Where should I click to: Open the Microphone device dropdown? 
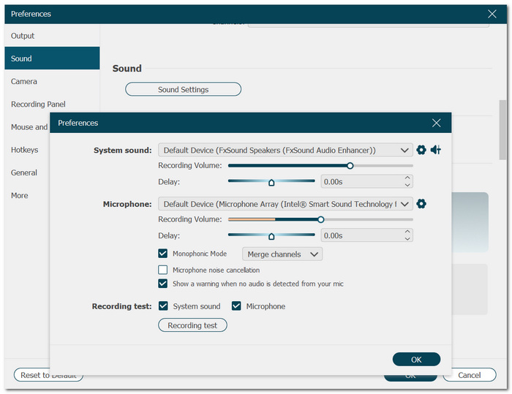click(x=285, y=204)
